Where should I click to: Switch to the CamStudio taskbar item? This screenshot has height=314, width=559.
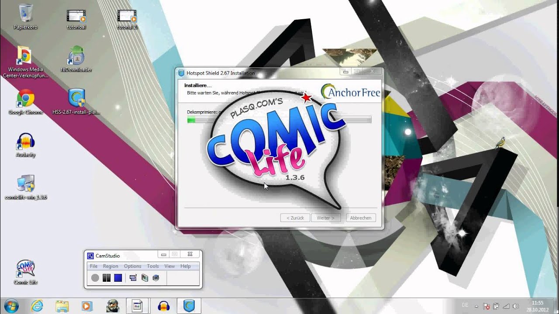[x=138, y=306]
